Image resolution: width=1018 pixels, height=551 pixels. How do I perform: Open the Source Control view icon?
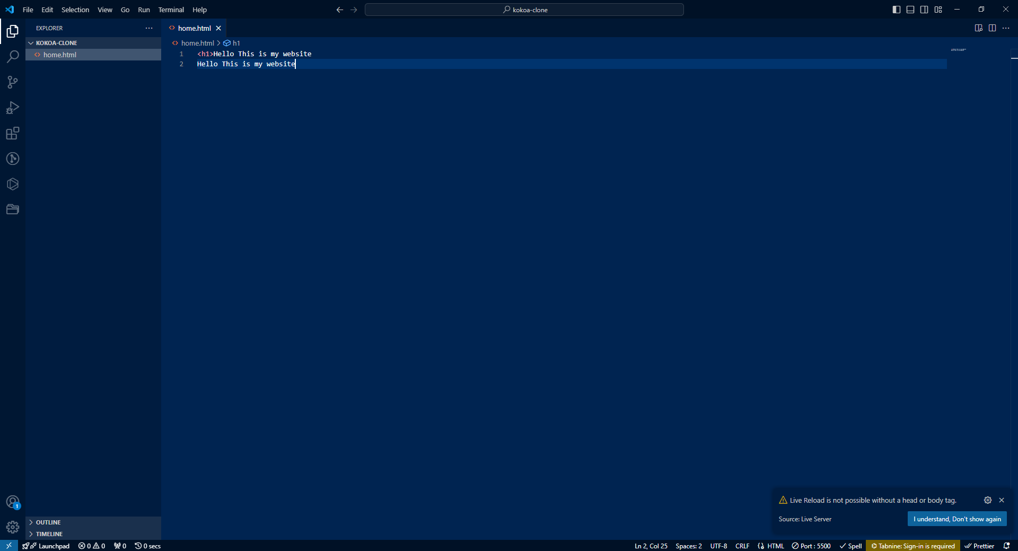(x=13, y=82)
